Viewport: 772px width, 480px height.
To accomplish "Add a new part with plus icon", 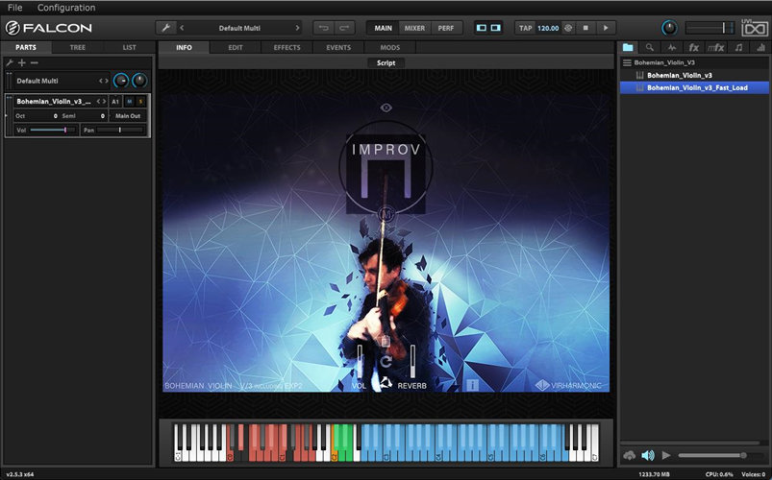I will tap(21, 62).
